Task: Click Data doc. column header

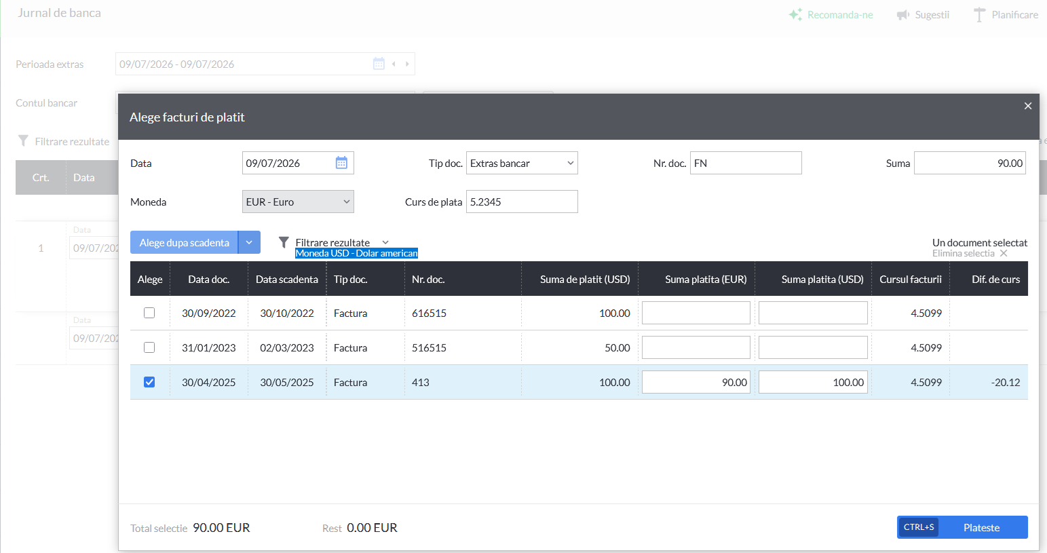Action: coord(209,279)
